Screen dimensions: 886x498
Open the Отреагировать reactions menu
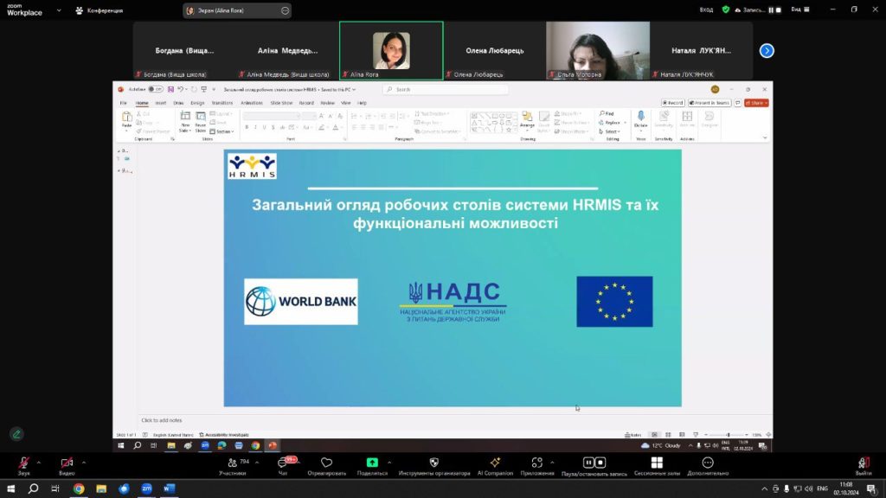(326, 466)
